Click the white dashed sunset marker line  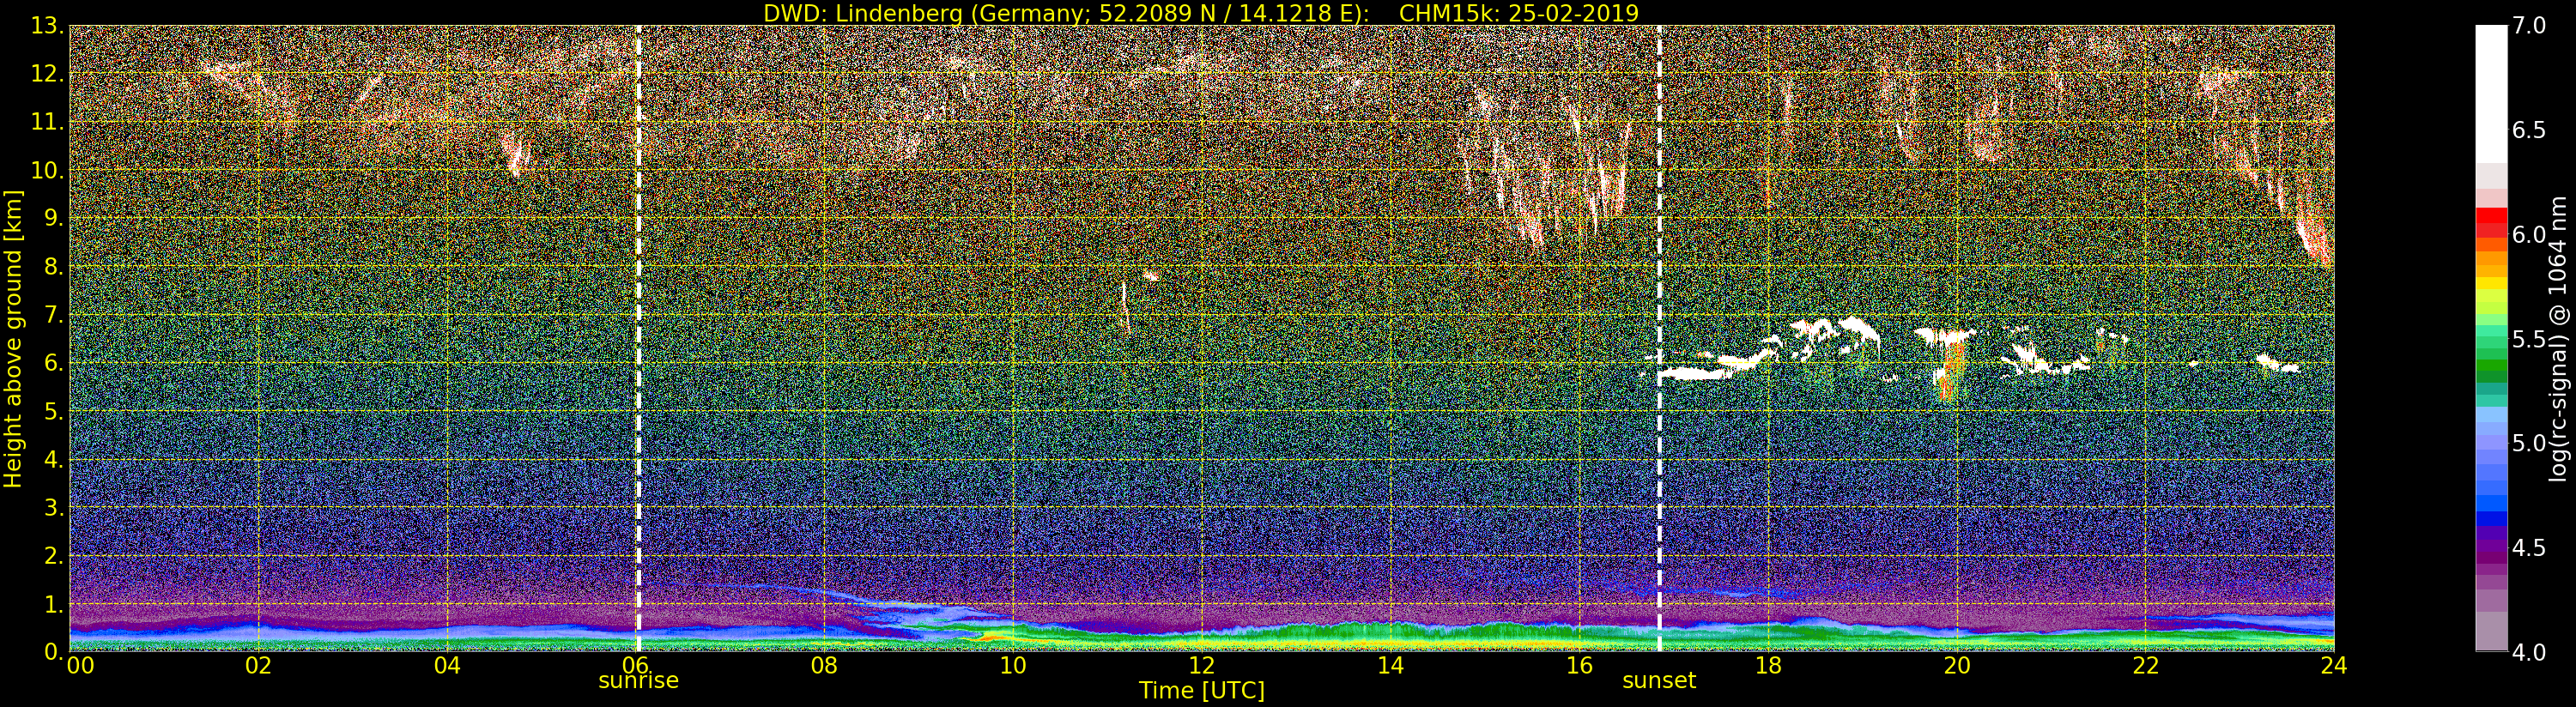1659,338
